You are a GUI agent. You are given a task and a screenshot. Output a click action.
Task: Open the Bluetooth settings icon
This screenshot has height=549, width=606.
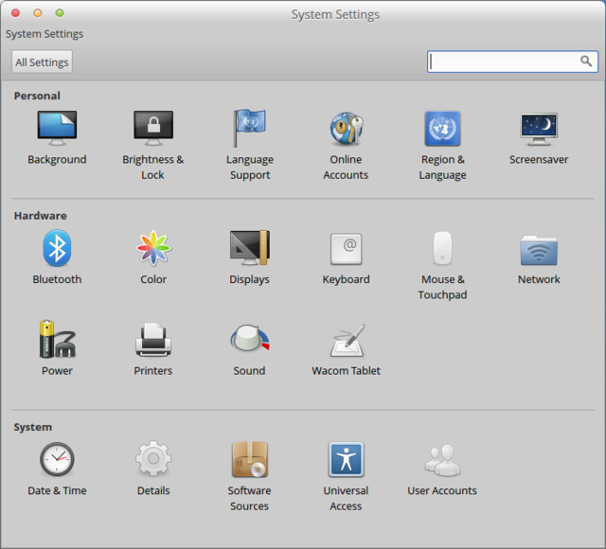point(57,248)
